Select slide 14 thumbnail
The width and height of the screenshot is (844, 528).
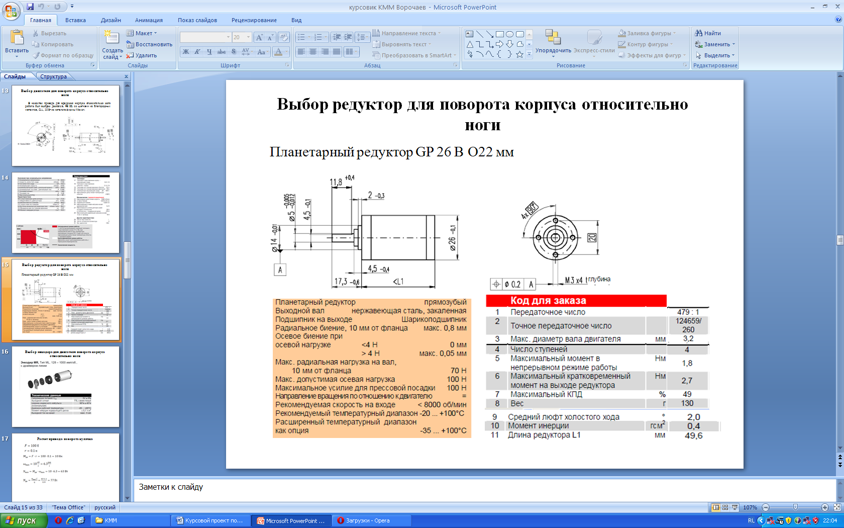[65, 213]
